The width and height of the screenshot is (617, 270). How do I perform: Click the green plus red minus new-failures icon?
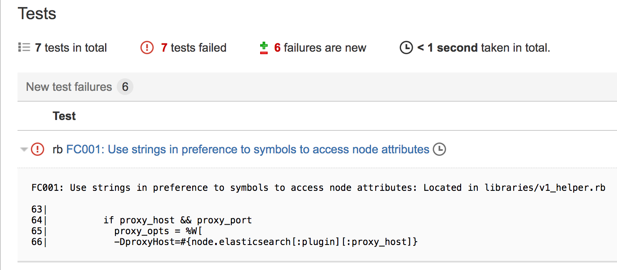coord(263,48)
